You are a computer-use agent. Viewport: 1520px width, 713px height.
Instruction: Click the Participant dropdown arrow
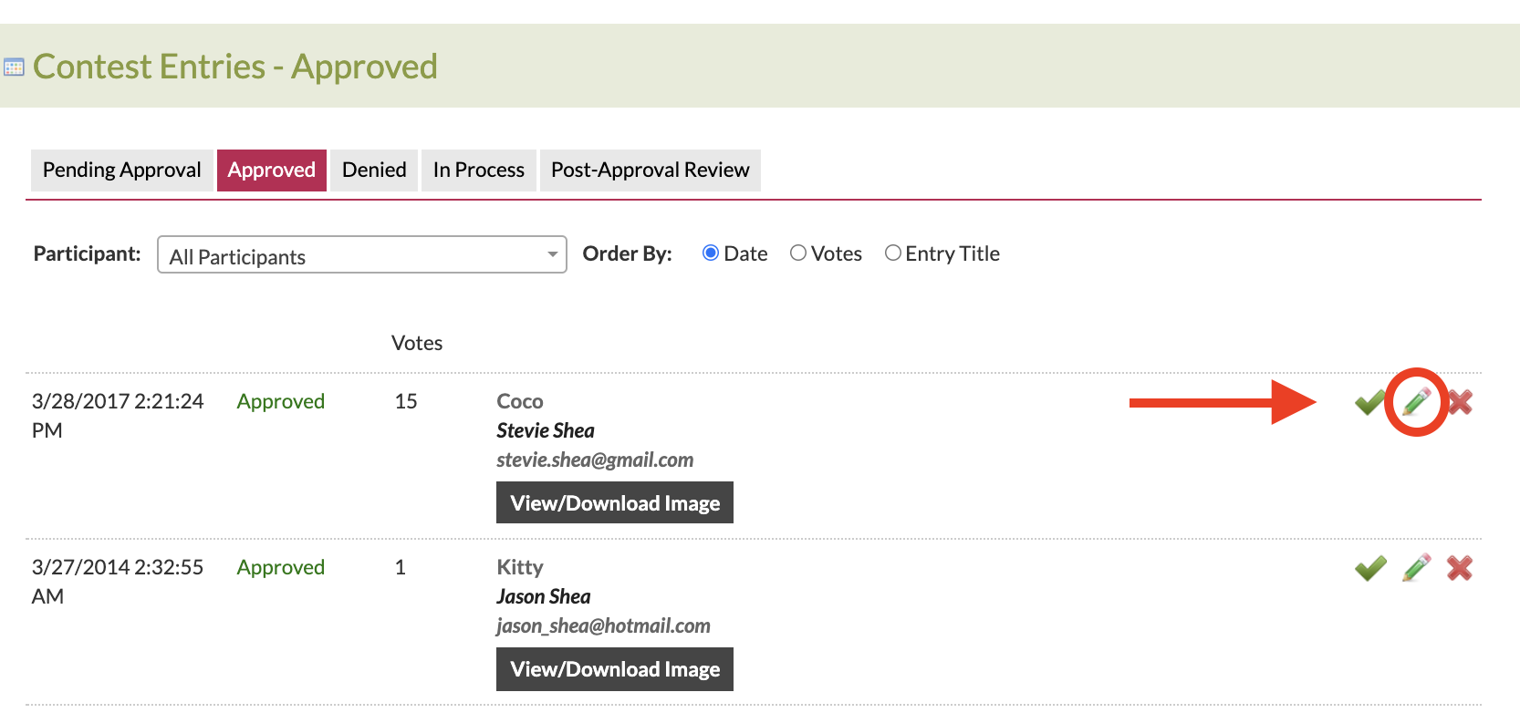coord(552,255)
